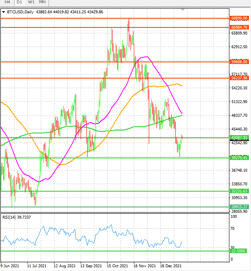The image size is (251, 271).
Task: Click the gray chart shift triangle marker
Action: (182, 10)
